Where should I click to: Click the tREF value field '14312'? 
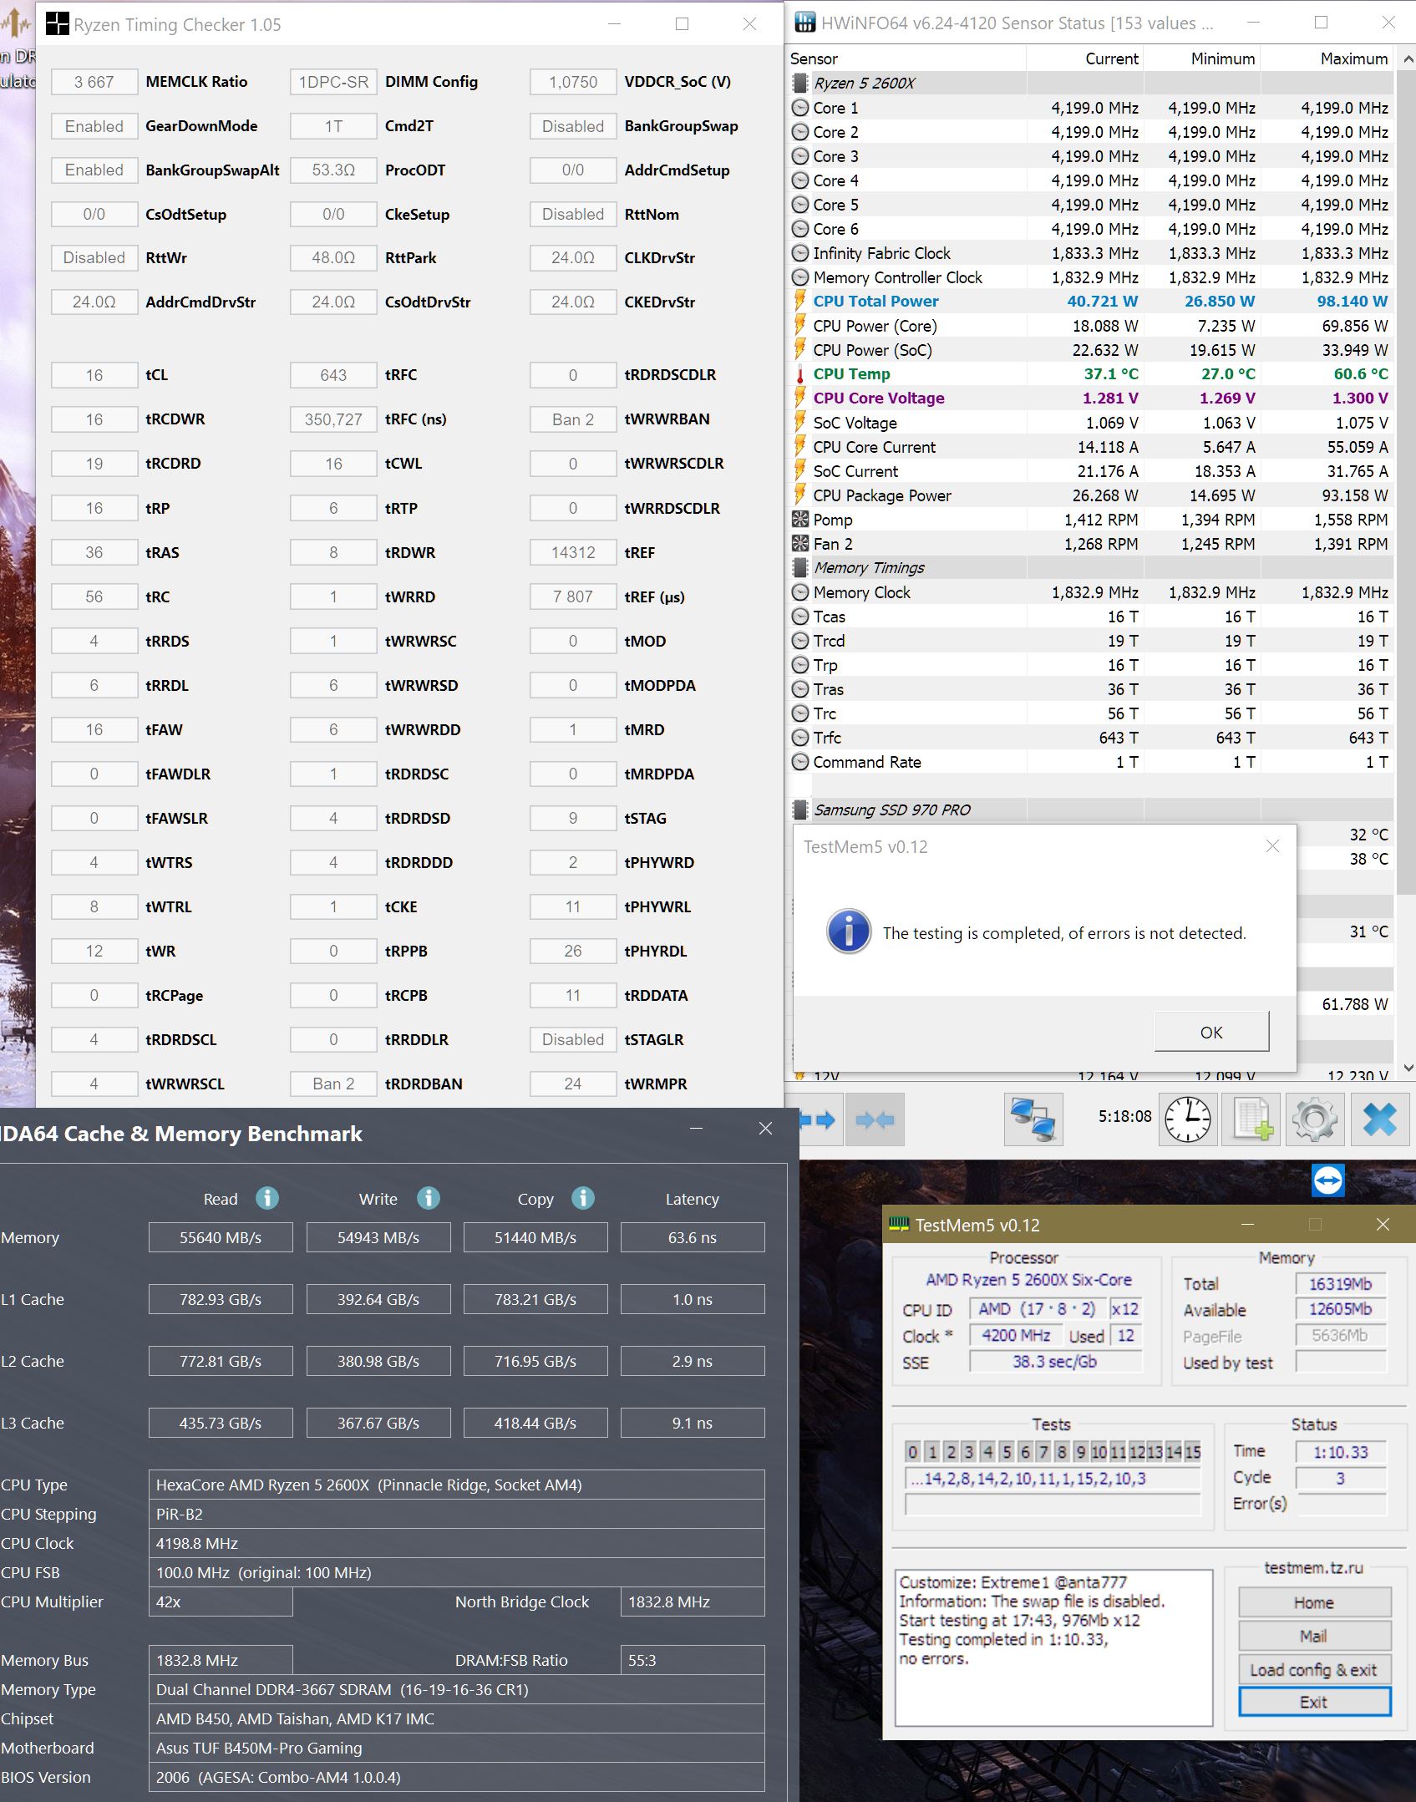click(573, 552)
